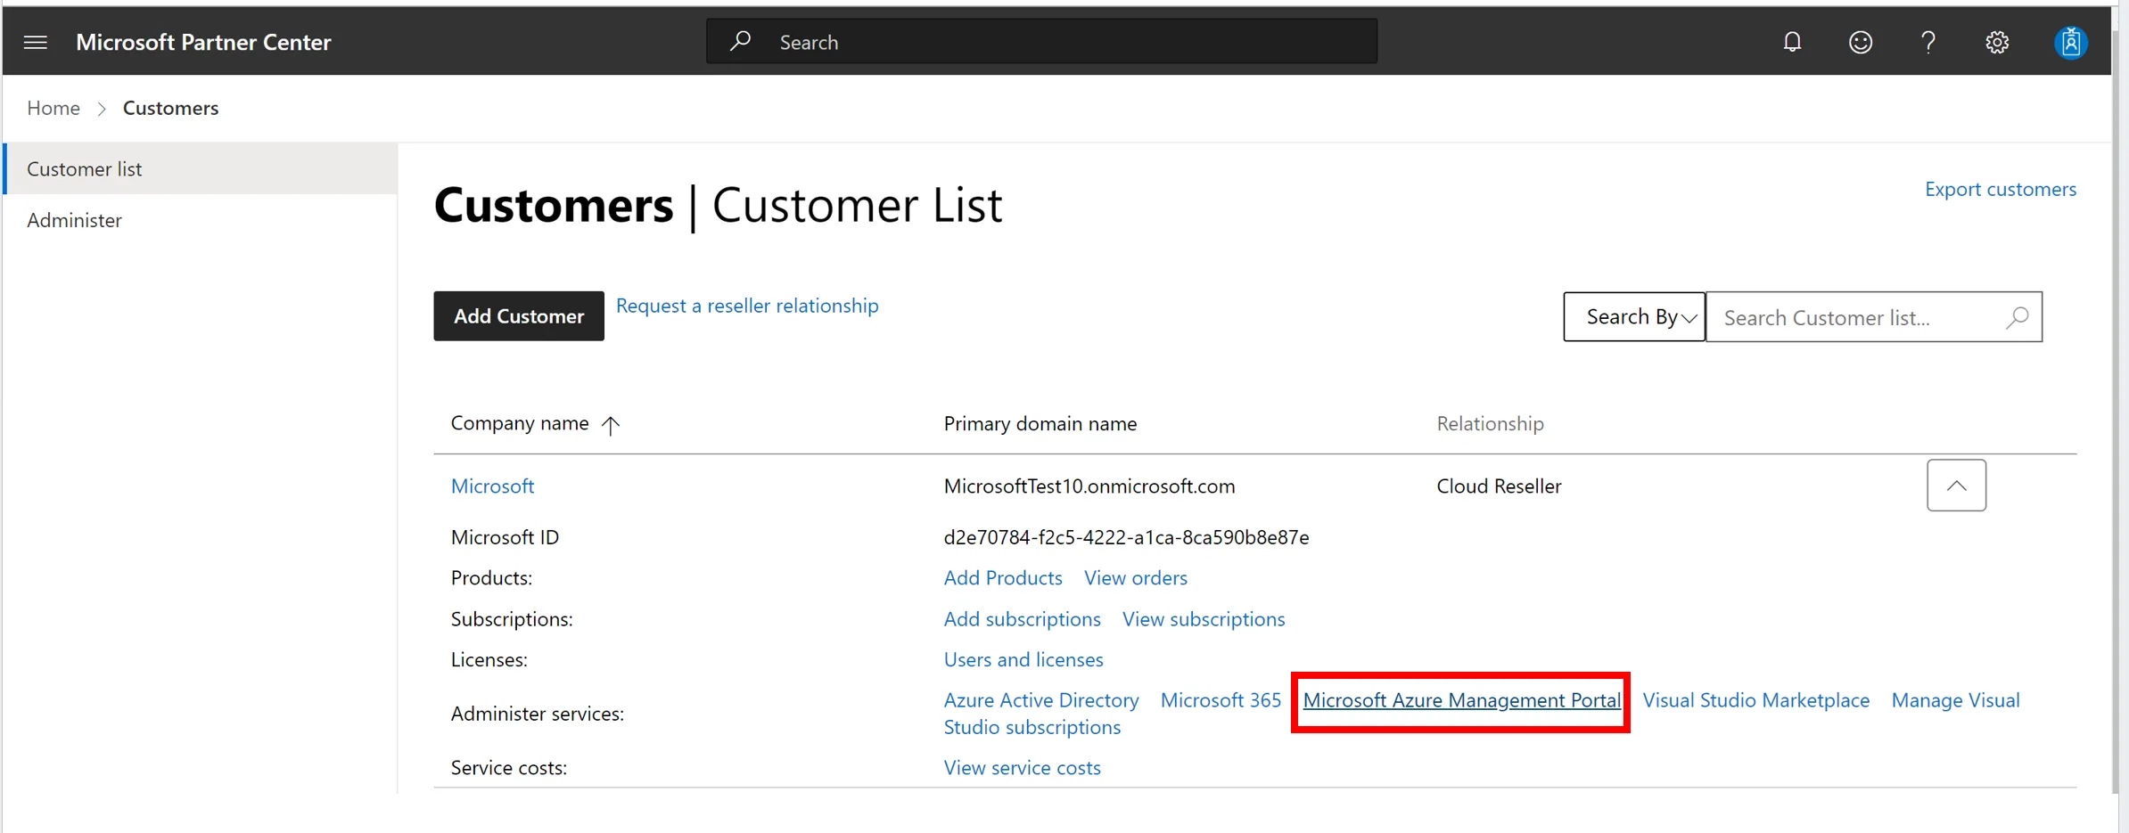The width and height of the screenshot is (2129, 833).
Task: Click the magnifier in top search bar
Action: coord(740,41)
